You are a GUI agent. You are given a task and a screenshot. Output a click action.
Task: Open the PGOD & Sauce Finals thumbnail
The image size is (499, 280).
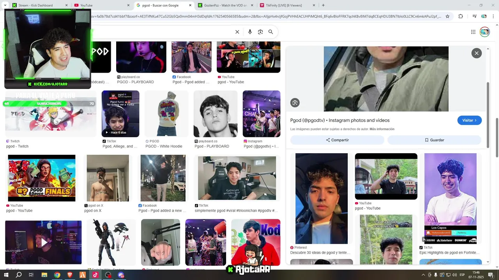42,178
